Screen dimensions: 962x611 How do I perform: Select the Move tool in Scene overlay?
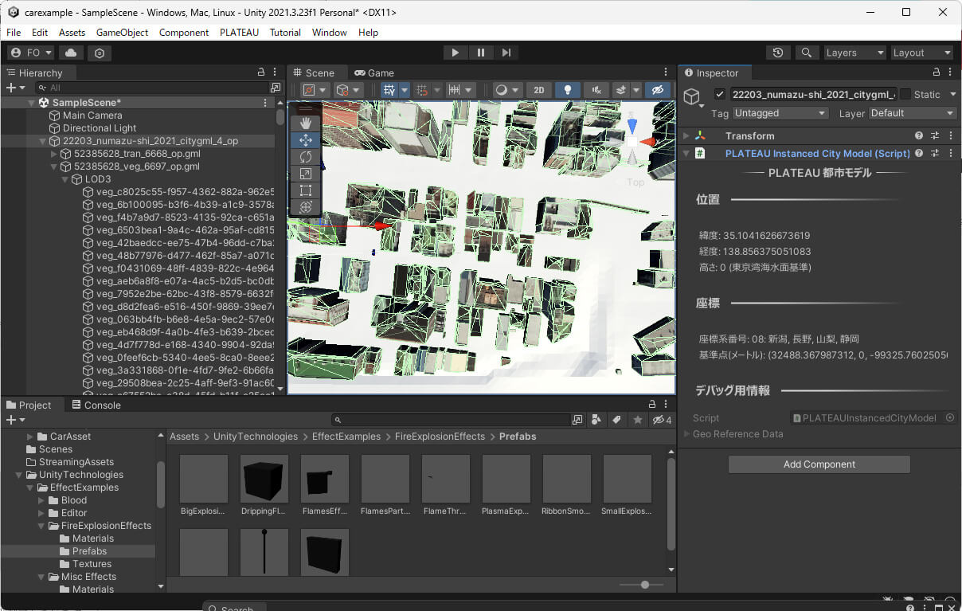[306, 140]
